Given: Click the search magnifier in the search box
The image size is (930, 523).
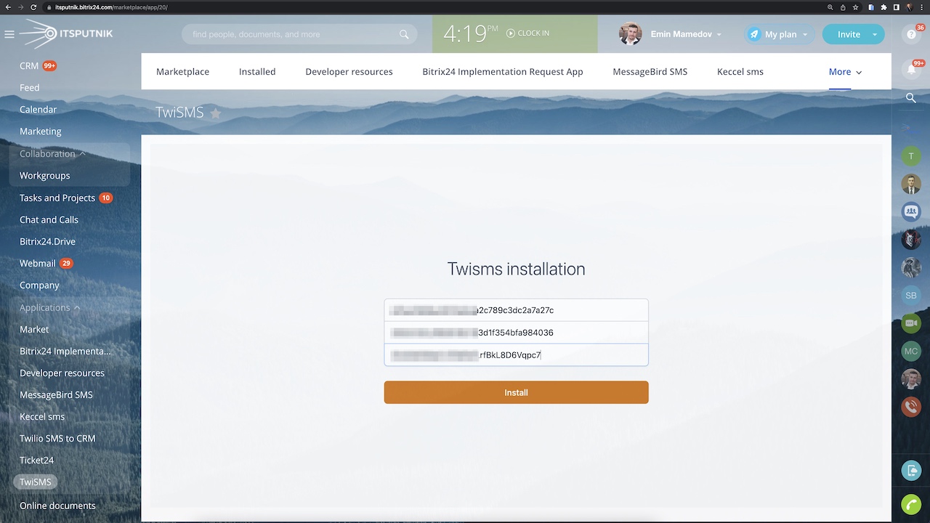Looking at the screenshot, I should click(404, 34).
